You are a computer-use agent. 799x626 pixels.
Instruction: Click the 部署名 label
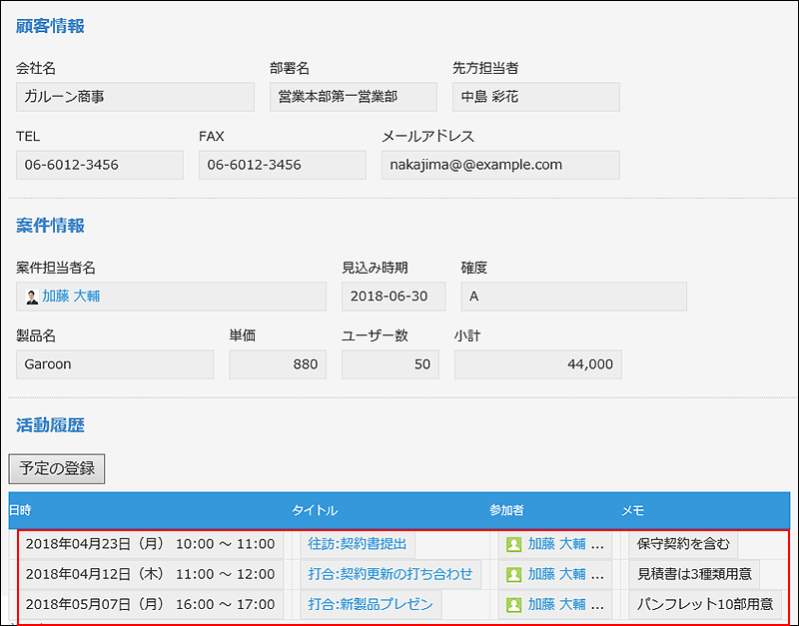click(x=290, y=68)
